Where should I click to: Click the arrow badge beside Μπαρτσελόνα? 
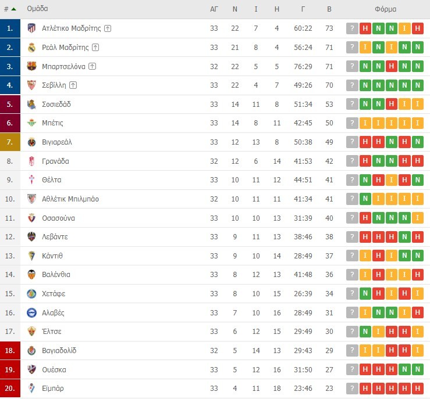tap(93, 66)
